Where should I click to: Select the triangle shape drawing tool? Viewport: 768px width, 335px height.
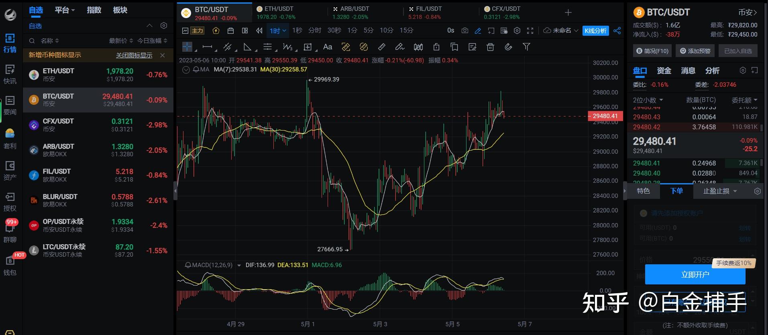(248, 47)
